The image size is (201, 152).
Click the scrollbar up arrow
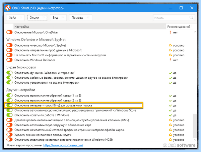195,32
